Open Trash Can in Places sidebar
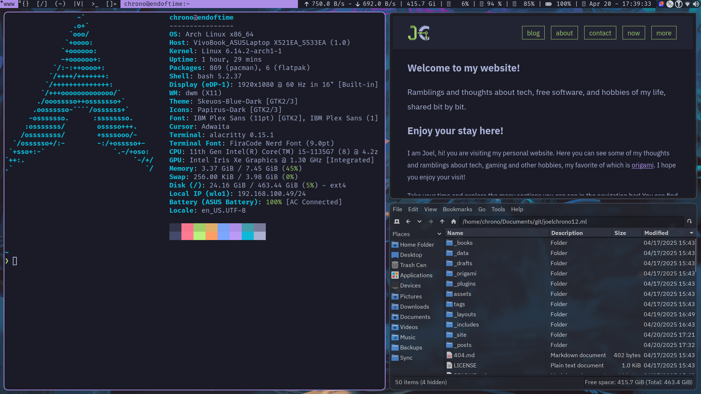Image resolution: width=701 pixels, height=394 pixels. (x=413, y=265)
